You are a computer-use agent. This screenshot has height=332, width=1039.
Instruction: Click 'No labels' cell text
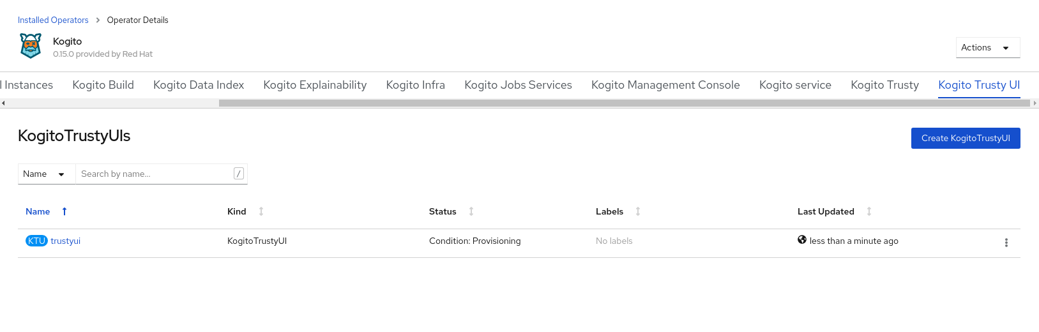point(614,241)
